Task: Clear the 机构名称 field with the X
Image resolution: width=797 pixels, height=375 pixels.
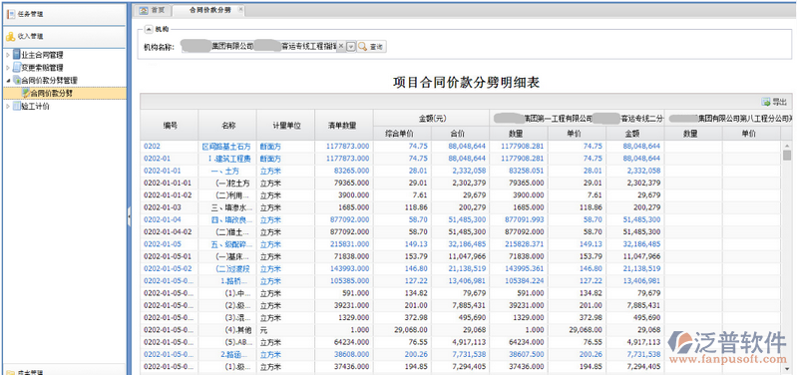Action: pos(341,46)
